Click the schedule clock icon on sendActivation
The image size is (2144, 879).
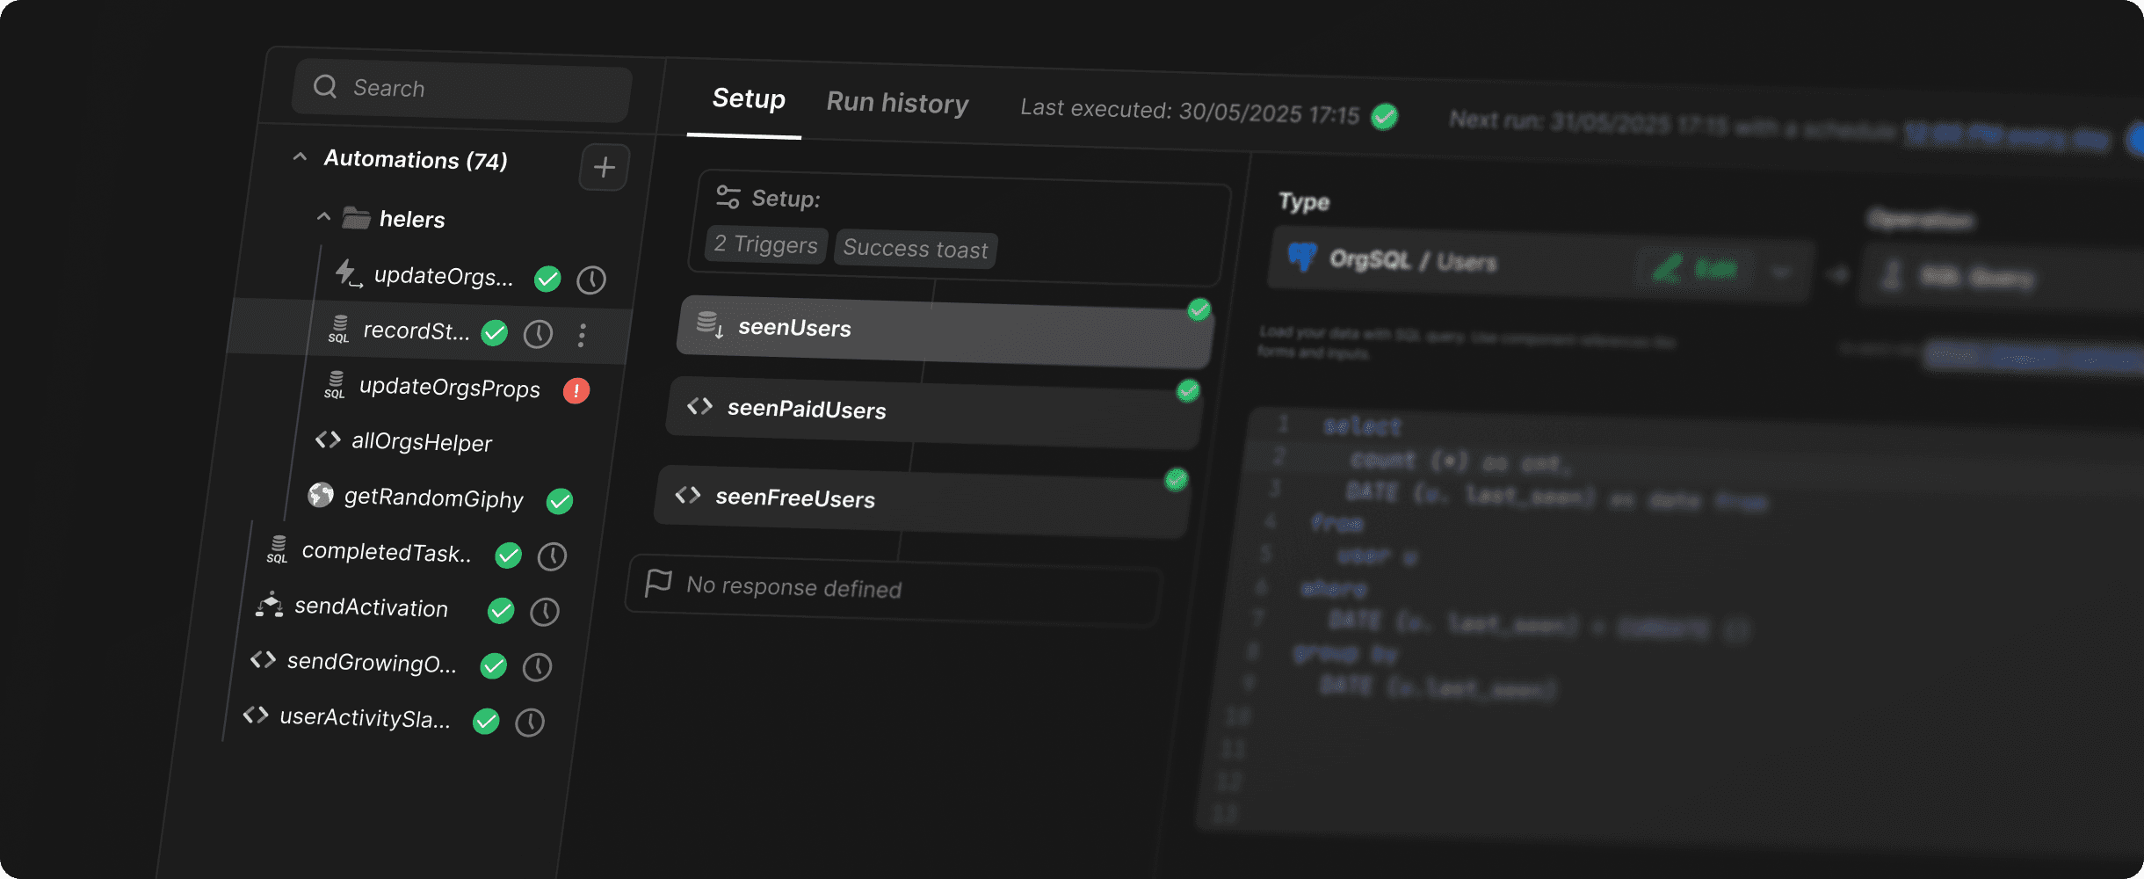[545, 612]
